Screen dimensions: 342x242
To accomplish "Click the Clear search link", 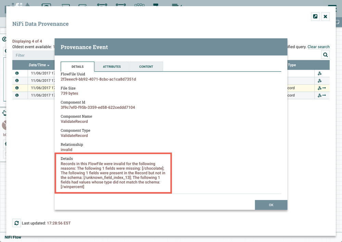I will (318, 47).
